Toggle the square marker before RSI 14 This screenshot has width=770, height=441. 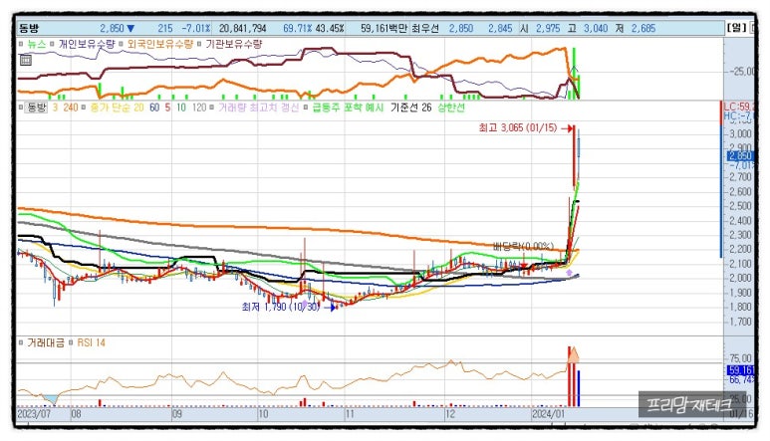click(71, 341)
